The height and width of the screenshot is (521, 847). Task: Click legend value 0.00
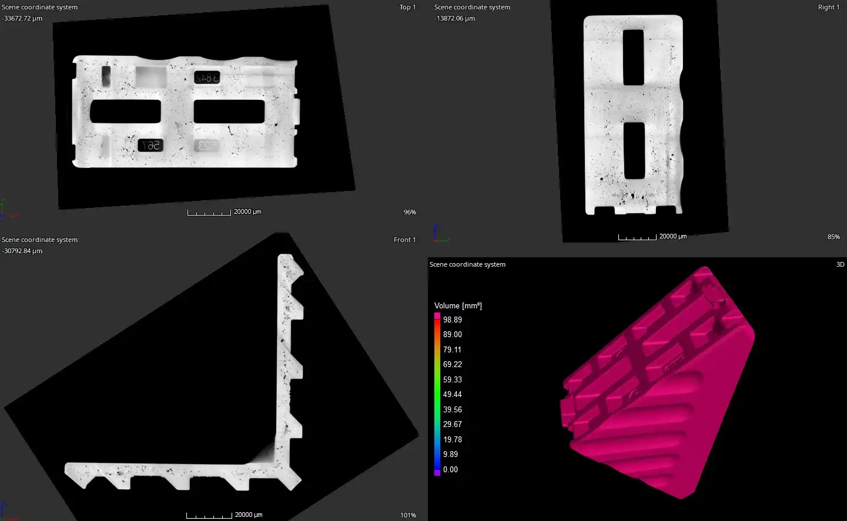tap(450, 470)
